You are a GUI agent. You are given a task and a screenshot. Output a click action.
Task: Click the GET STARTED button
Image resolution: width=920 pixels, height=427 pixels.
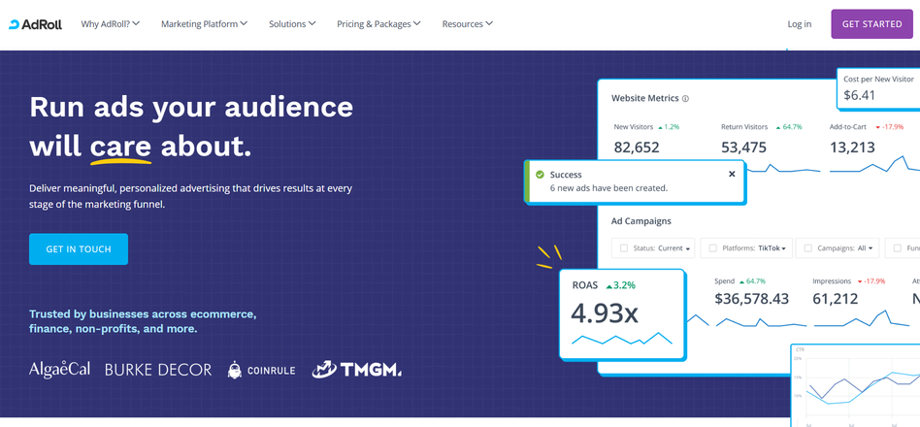pyautogui.click(x=871, y=24)
